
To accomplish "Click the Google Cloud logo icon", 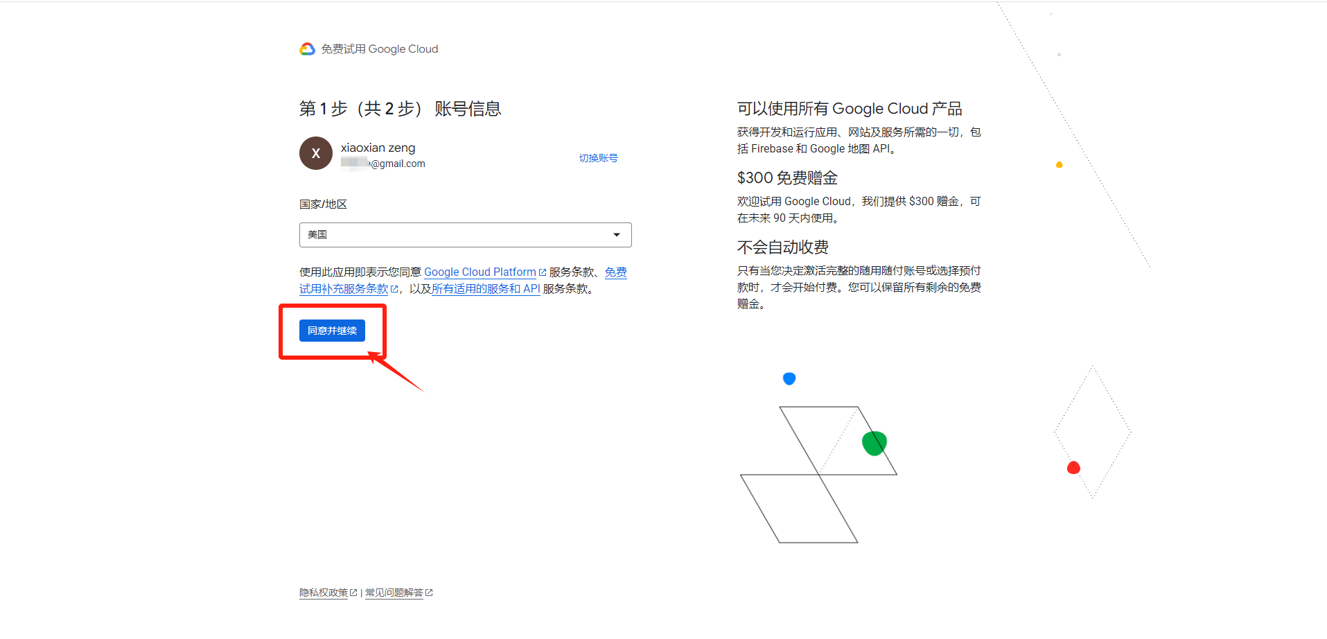I will [307, 49].
